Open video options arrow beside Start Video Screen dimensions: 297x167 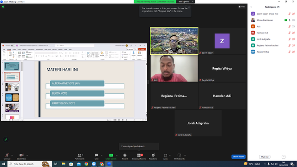click(27, 155)
